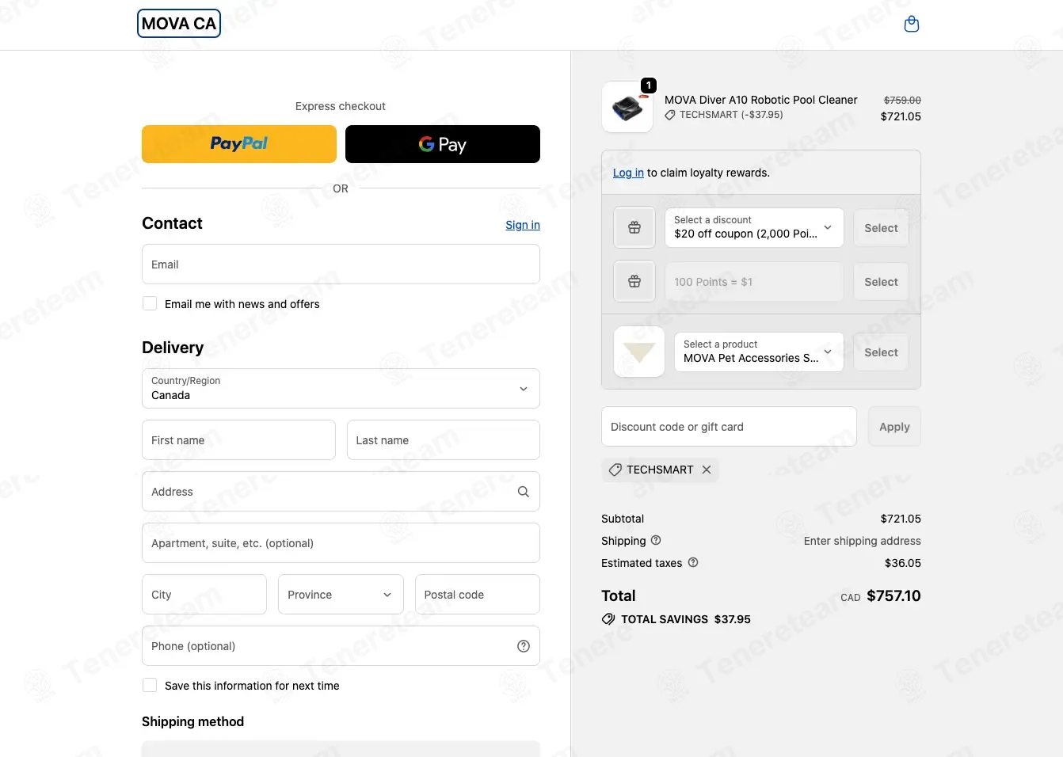Click Select button for the discount coupon

click(x=881, y=228)
